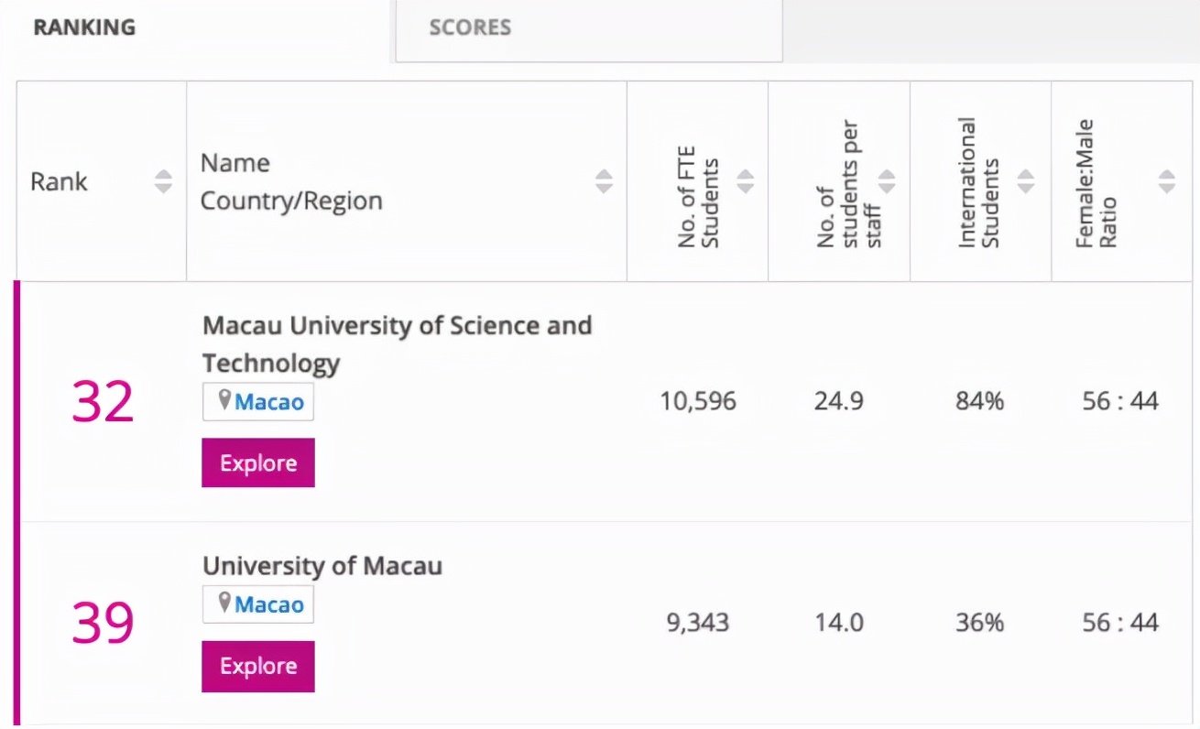Sort by Female:Male Ratio arrows
This screenshot has width=1200, height=729.
pos(1166,181)
